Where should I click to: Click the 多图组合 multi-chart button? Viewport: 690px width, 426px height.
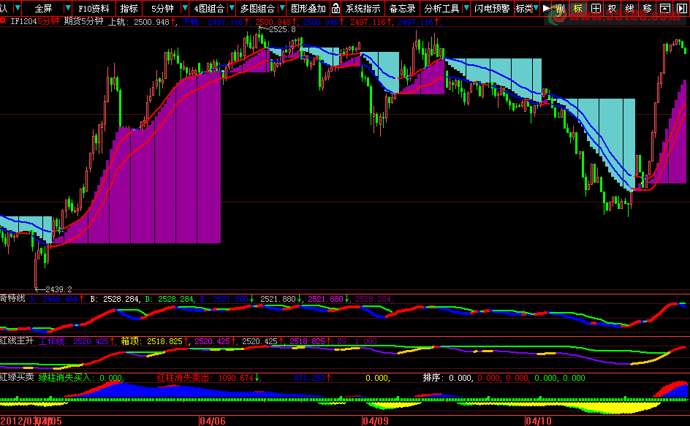click(x=257, y=8)
